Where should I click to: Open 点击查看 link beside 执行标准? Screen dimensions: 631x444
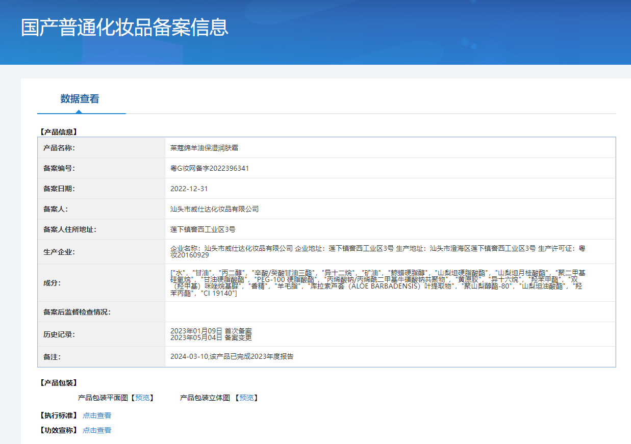click(97, 415)
